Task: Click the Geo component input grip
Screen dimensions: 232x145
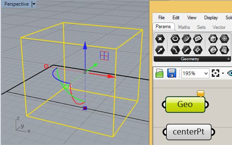Action: 164,104
